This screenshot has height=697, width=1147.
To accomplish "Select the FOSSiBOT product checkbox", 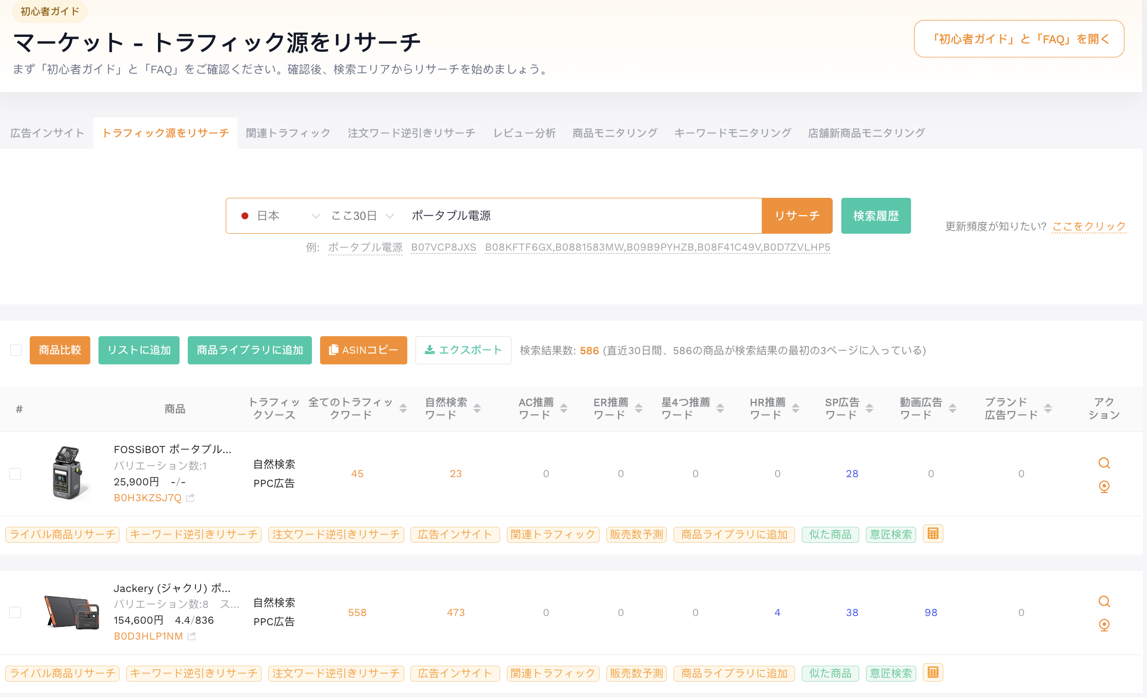I will click(15, 474).
